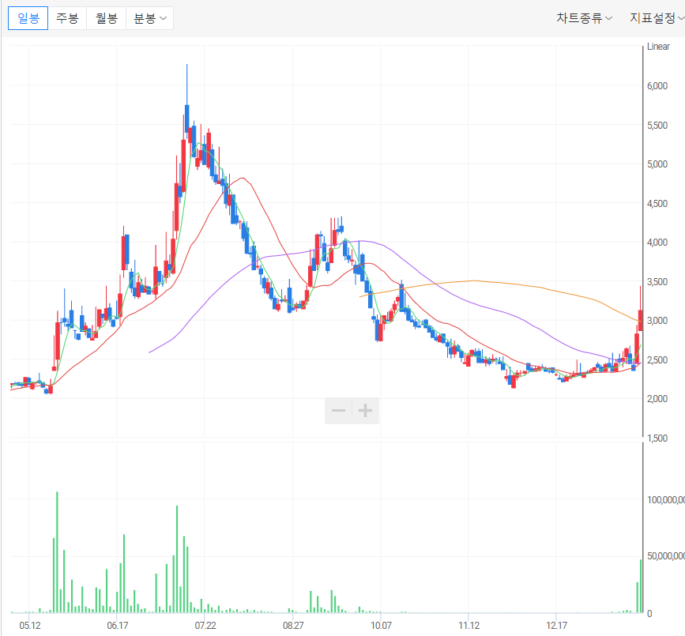
Task: Click the 3,000 price axis label
Action: 657,321
